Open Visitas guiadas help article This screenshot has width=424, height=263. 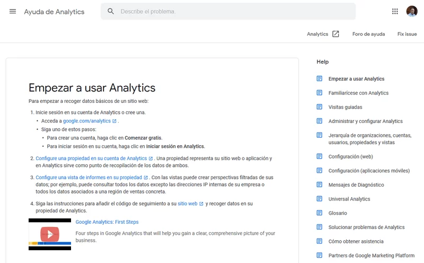346,107
